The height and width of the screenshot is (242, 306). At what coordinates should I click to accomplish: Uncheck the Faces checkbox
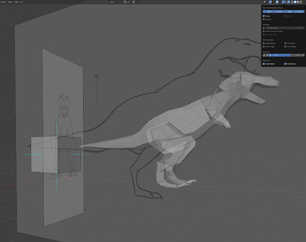click(264, 16)
